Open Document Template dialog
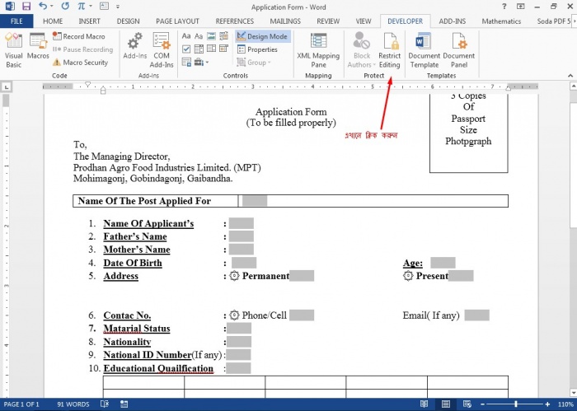577x411 pixels. pyautogui.click(x=424, y=50)
